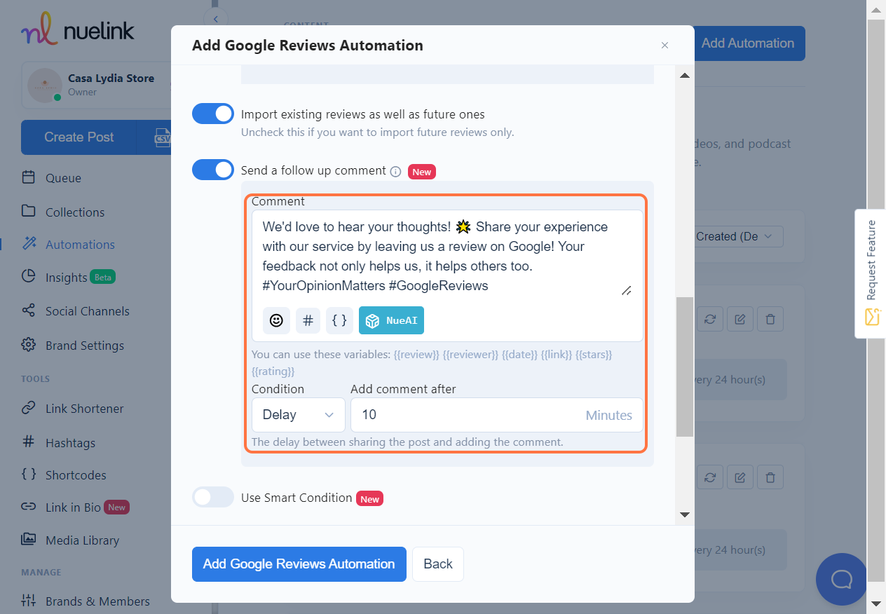Click the info icon next to follow up comment
The image size is (886, 614).
coord(395,171)
